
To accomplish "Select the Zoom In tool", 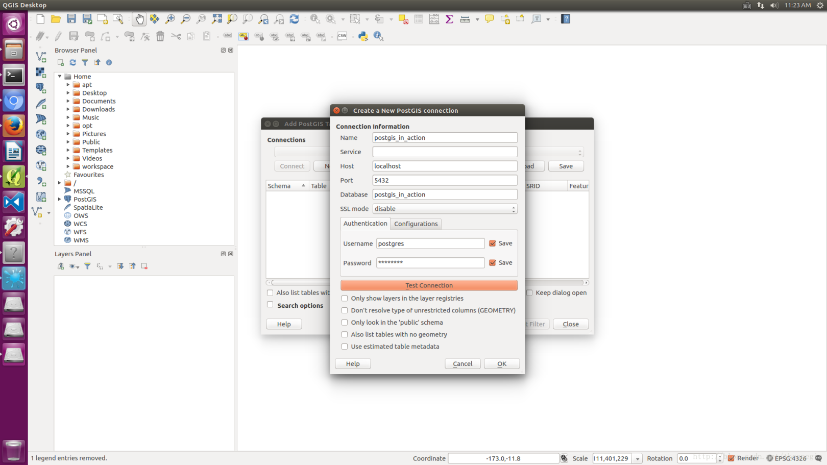I will point(170,19).
